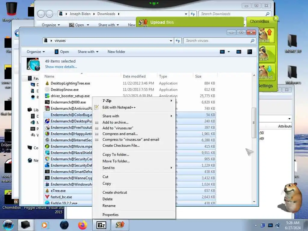Select Endermanch@DesktopPuz file icon

(x=47, y=121)
